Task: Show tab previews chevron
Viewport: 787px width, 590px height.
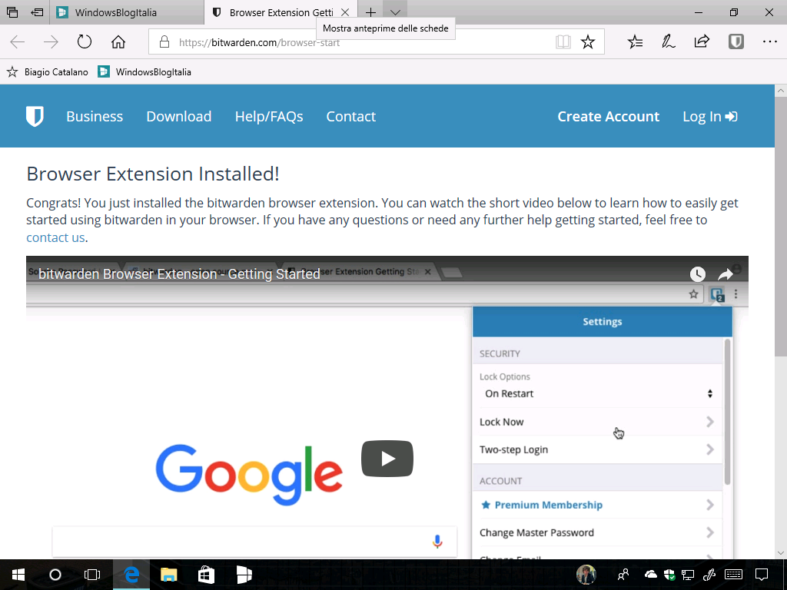Action: 396,12
